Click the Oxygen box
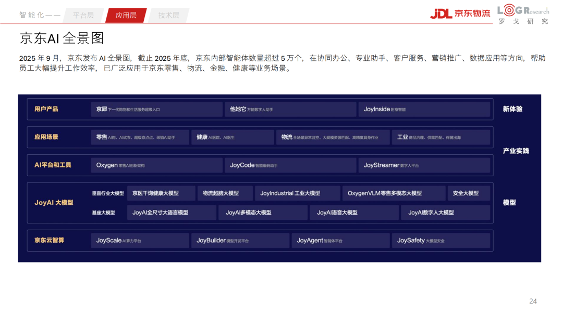This screenshot has height=316, width=563. [x=156, y=165]
